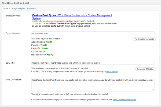Viewport: 161px width, 107px height.
Task: Click the green snippet URL text
Action: [x=58, y=21]
